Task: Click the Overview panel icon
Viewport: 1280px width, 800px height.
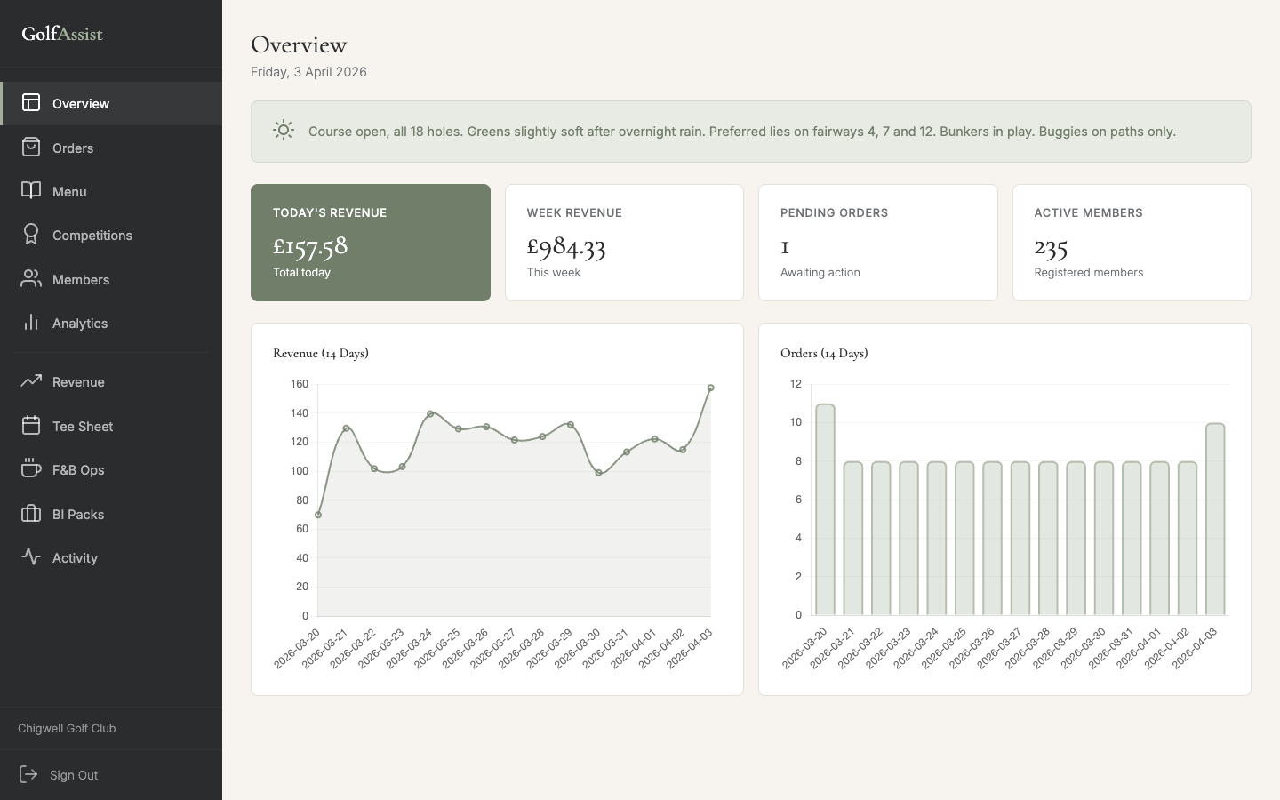Action: pos(31,103)
